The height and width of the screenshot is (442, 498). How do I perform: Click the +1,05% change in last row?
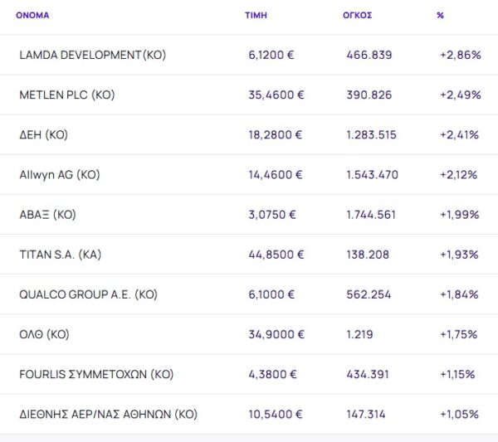coord(460,414)
